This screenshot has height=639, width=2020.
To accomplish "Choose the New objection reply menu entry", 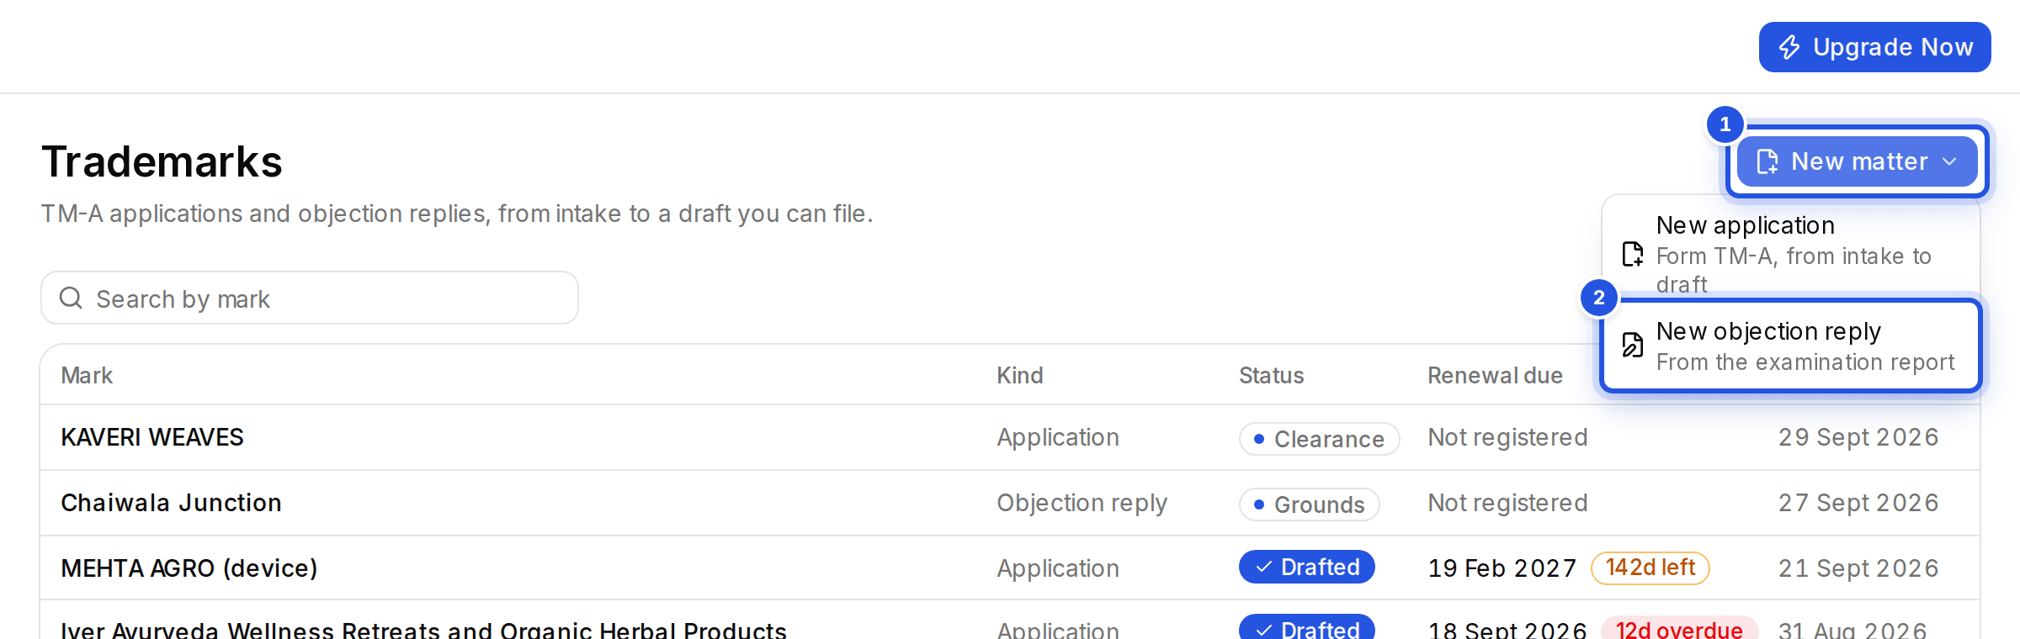I will [x=1791, y=346].
